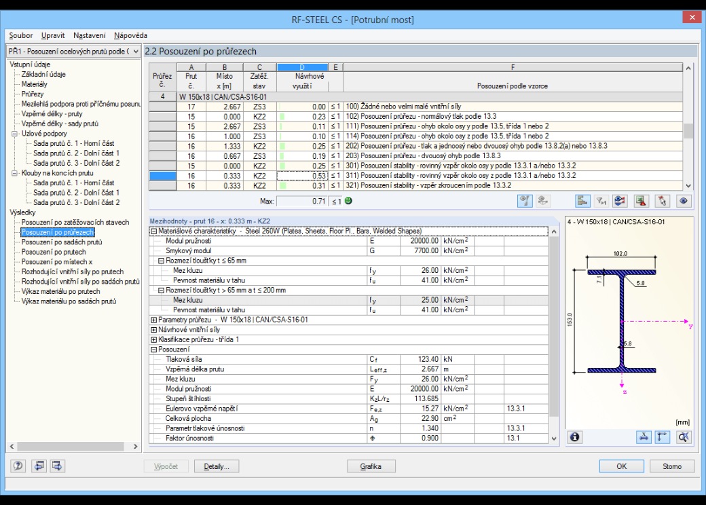This screenshot has height=505, width=706.
Task: Open the Nastavení menu
Action: 89,35
